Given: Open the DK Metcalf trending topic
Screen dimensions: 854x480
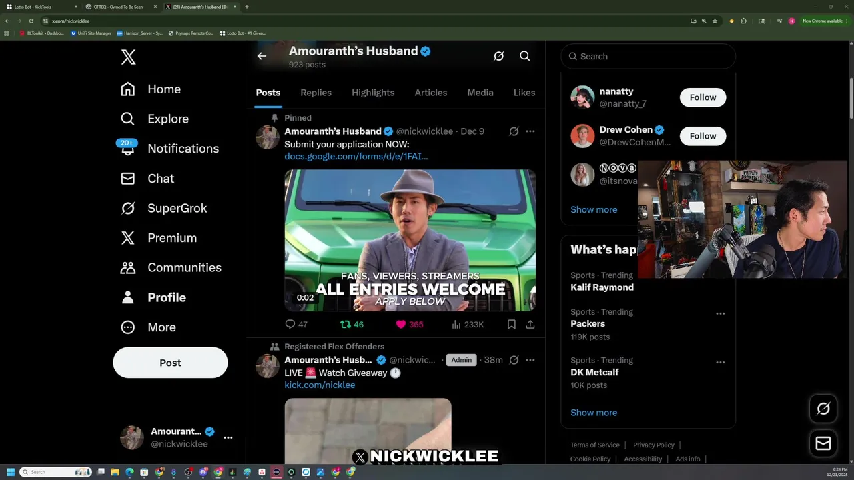Looking at the screenshot, I should pos(594,372).
